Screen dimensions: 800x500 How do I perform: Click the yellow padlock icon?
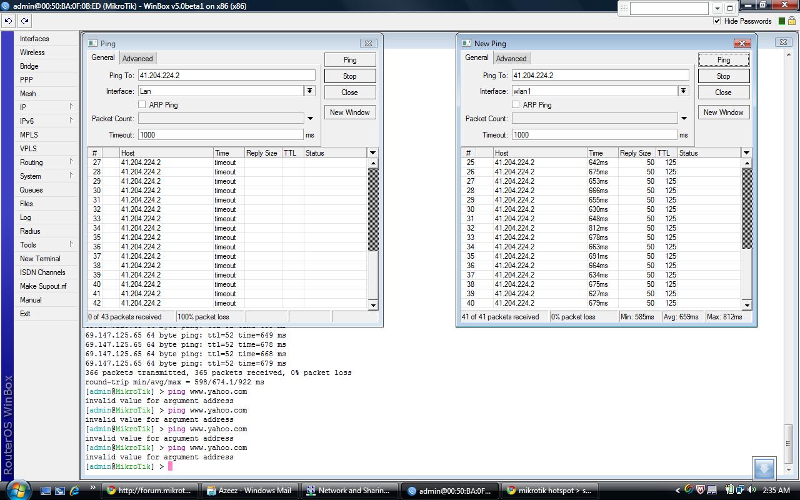792,21
